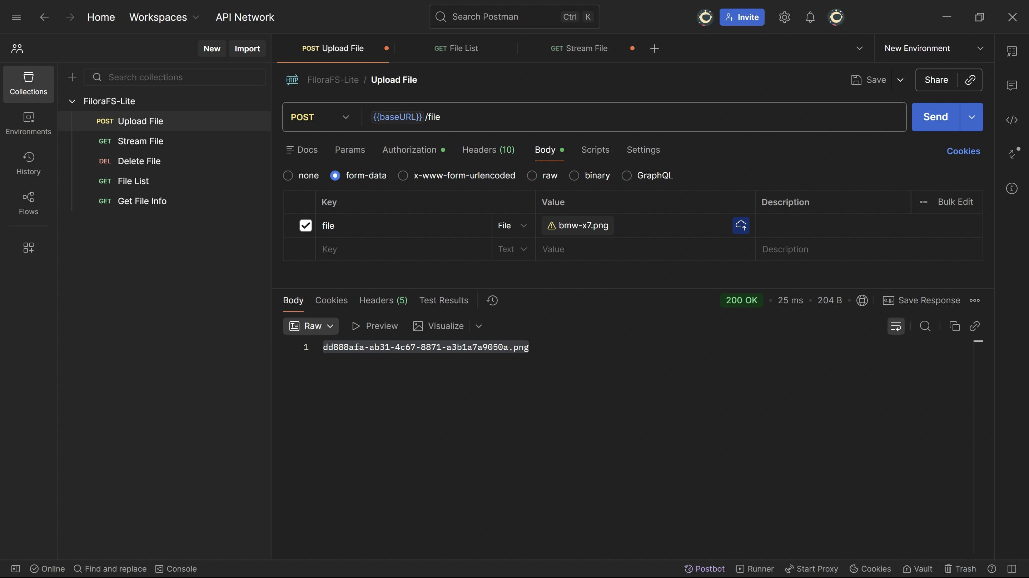
Task: Select Delete File request in collection
Action: tap(165, 161)
